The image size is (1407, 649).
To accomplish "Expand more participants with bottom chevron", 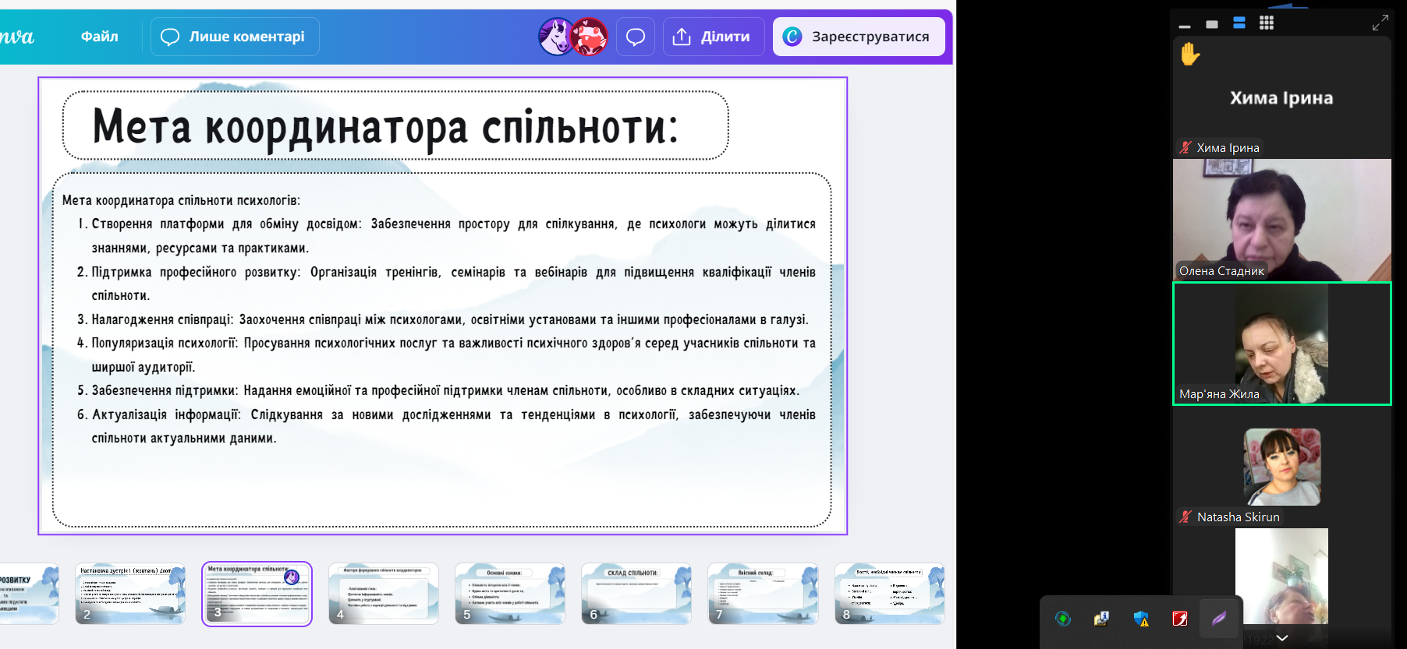I will point(1281,638).
